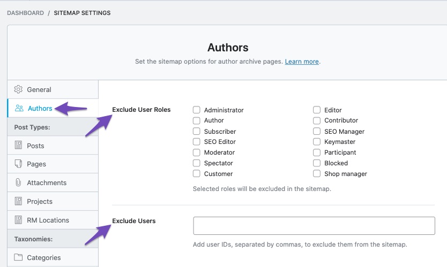
Task: Click the Authors people icon
Action: pyautogui.click(x=19, y=108)
